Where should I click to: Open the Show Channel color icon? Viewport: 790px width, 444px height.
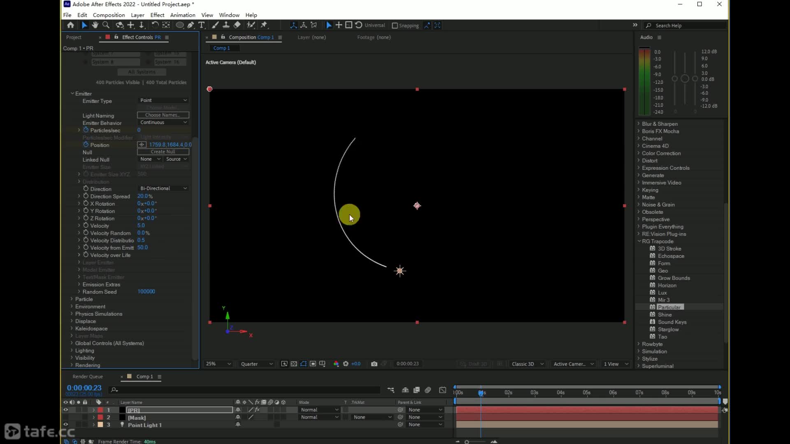336,364
